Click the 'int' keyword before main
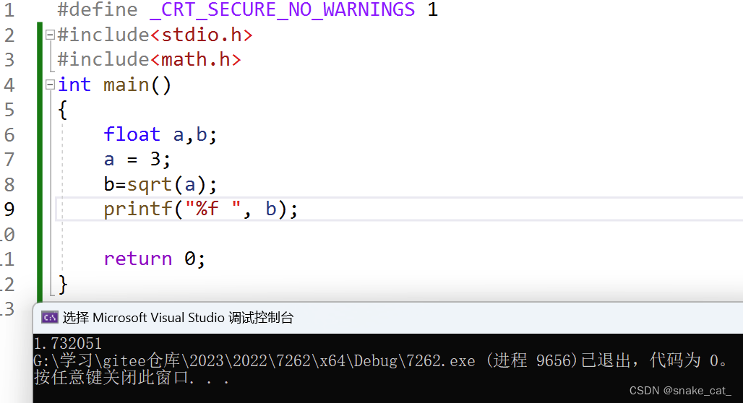Image resolution: width=743 pixels, height=403 pixels. click(x=74, y=84)
